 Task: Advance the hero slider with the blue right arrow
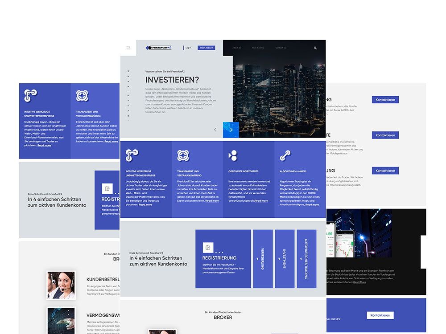tap(231, 130)
